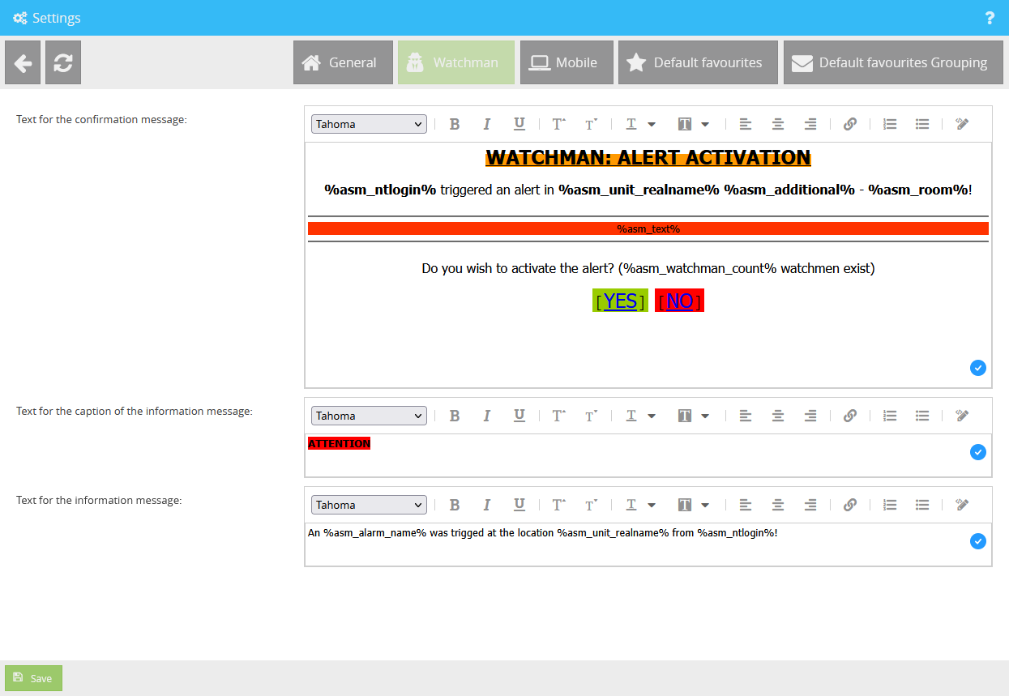Open Tahoma font dropdown for information message
This screenshot has width=1009, height=696.
(369, 505)
